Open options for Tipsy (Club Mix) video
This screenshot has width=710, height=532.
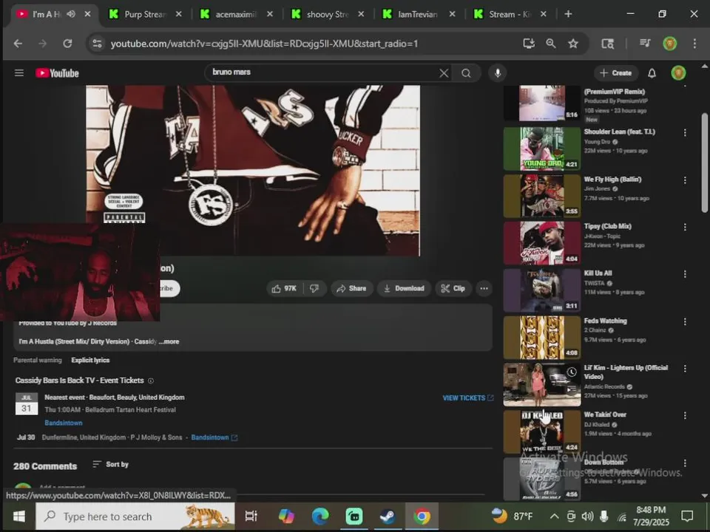pyautogui.click(x=685, y=227)
